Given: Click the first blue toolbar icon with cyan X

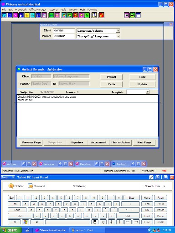Looking at the screenshot, I should [5, 15].
